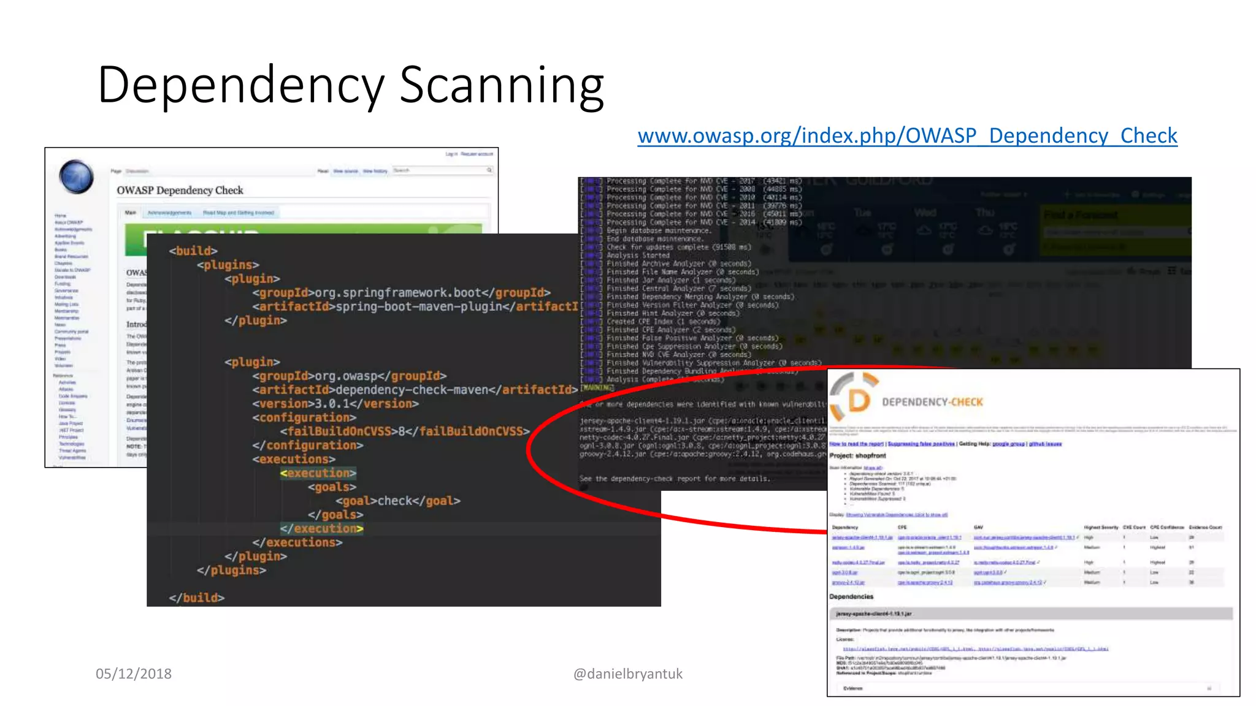Image resolution: width=1256 pixels, height=706 pixels.
Task: Expand the jersey-apache-client4-1.19.1.jar section header
Action: pyautogui.click(x=1032, y=613)
